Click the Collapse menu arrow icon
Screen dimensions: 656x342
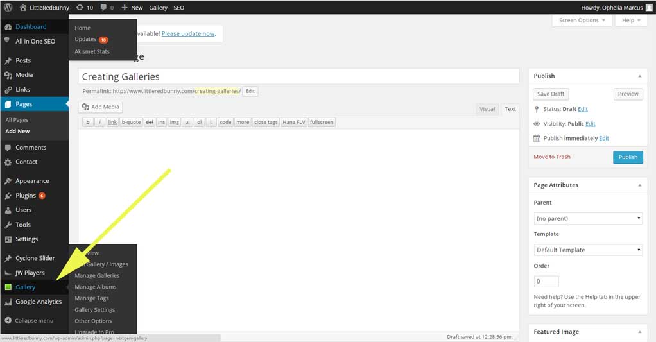pyautogui.click(x=8, y=320)
